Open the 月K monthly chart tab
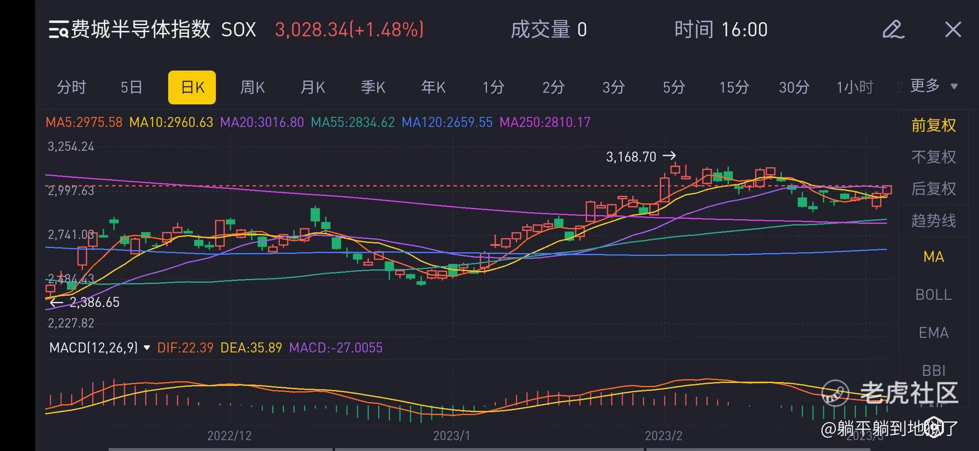Viewport: 979px width, 451px height. point(313,87)
